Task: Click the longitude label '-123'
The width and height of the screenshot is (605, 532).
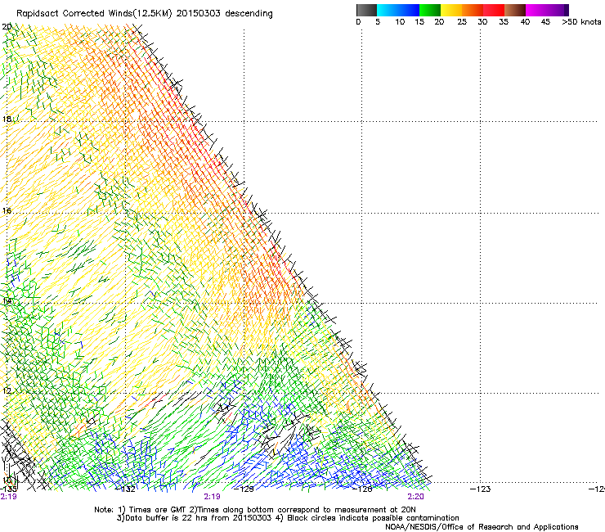Action: [x=481, y=489]
